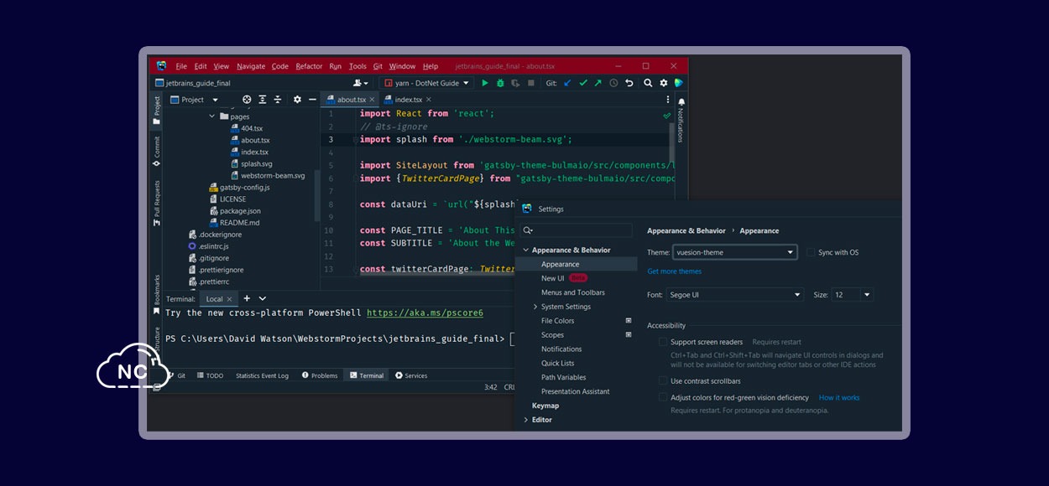The height and width of the screenshot is (486, 1049).
Task: Open the JetBrains toolbox icon in the toolbar
Action: click(678, 83)
